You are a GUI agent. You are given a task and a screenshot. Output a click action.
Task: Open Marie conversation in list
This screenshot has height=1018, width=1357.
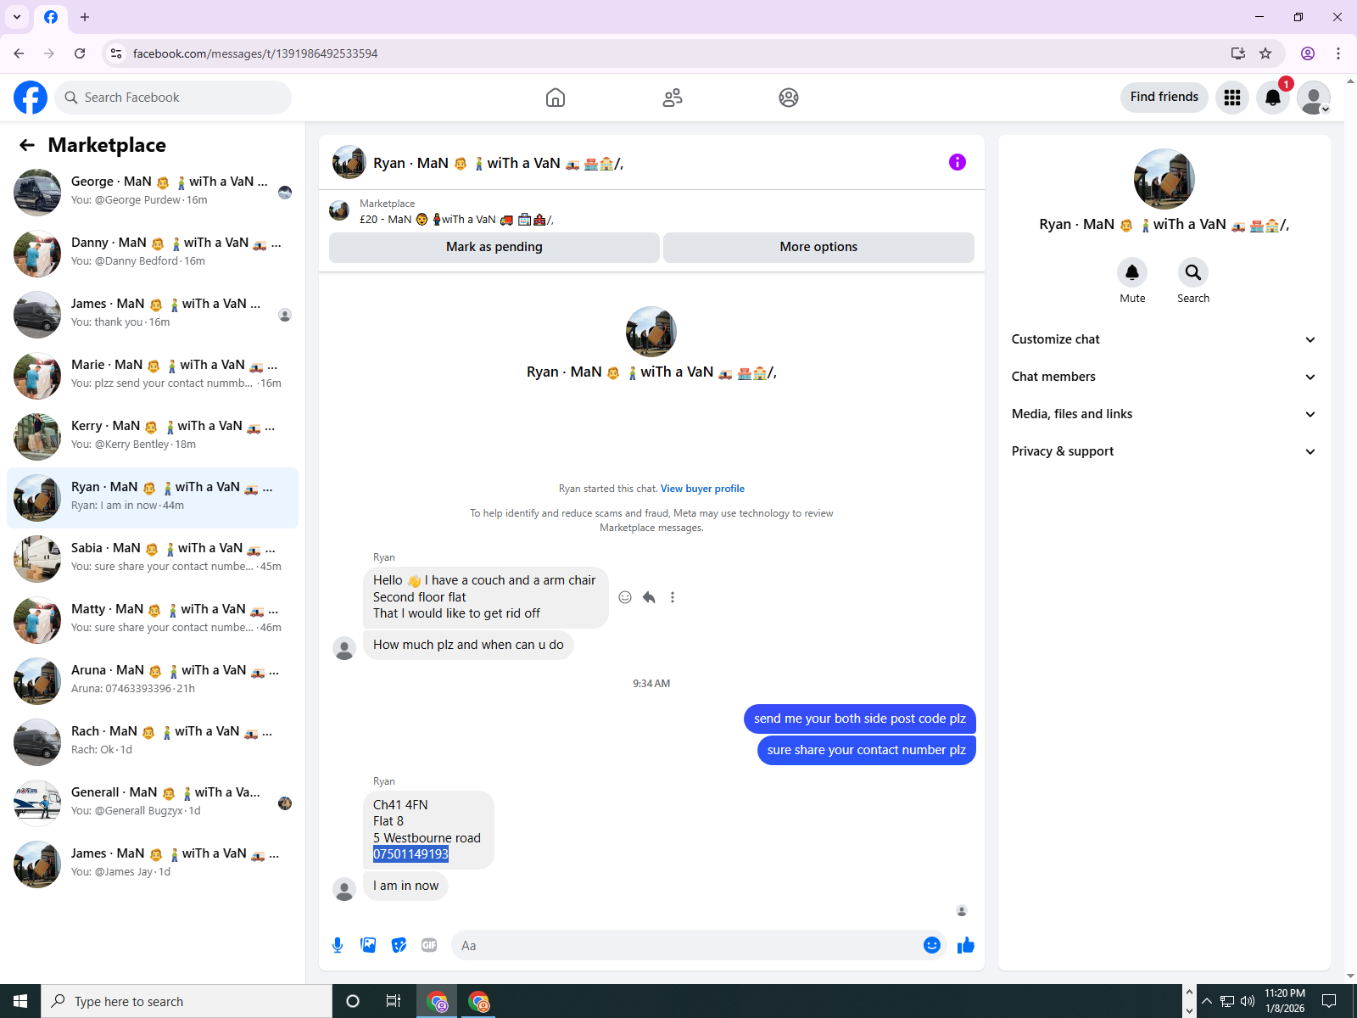[153, 376]
